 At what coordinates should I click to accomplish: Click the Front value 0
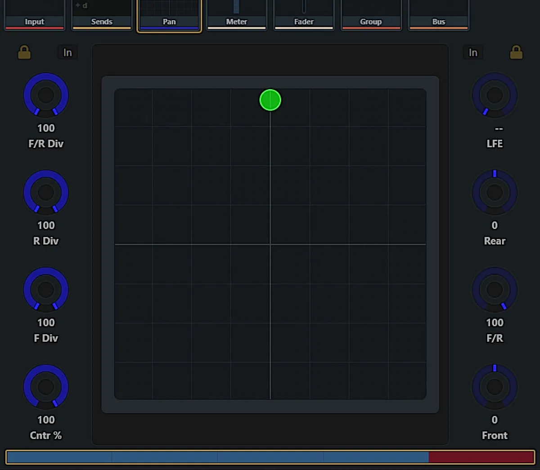pyautogui.click(x=495, y=420)
